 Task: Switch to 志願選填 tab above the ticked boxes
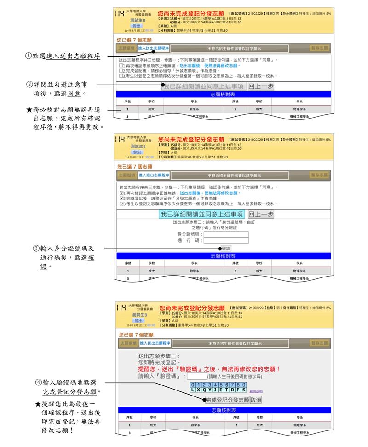click(x=127, y=175)
